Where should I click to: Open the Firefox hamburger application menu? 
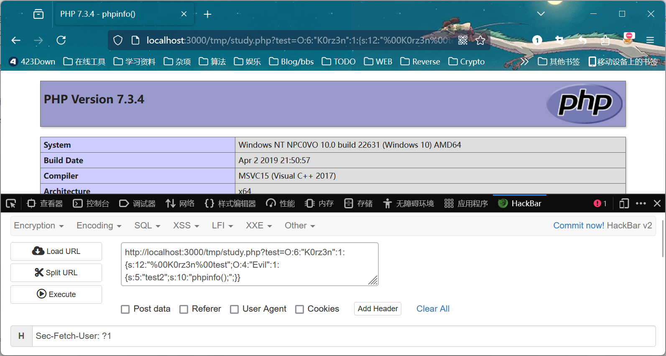(x=650, y=40)
